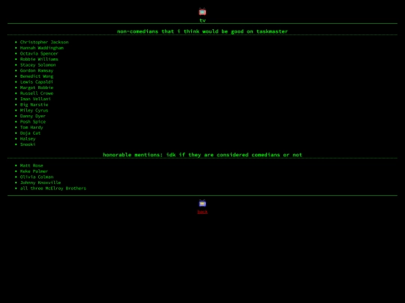Click 'Hannah Waddingham' list item
This screenshot has height=303, width=405.
(41, 48)
